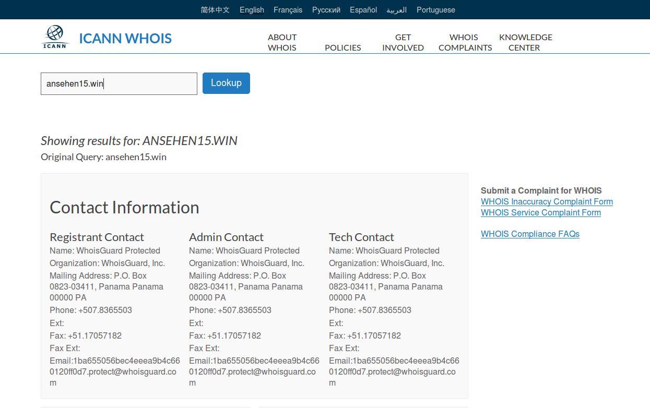Switch language to Español
The height and width of the screenshot is (408, 650).
pyautogui.click(x=363, y=10)
